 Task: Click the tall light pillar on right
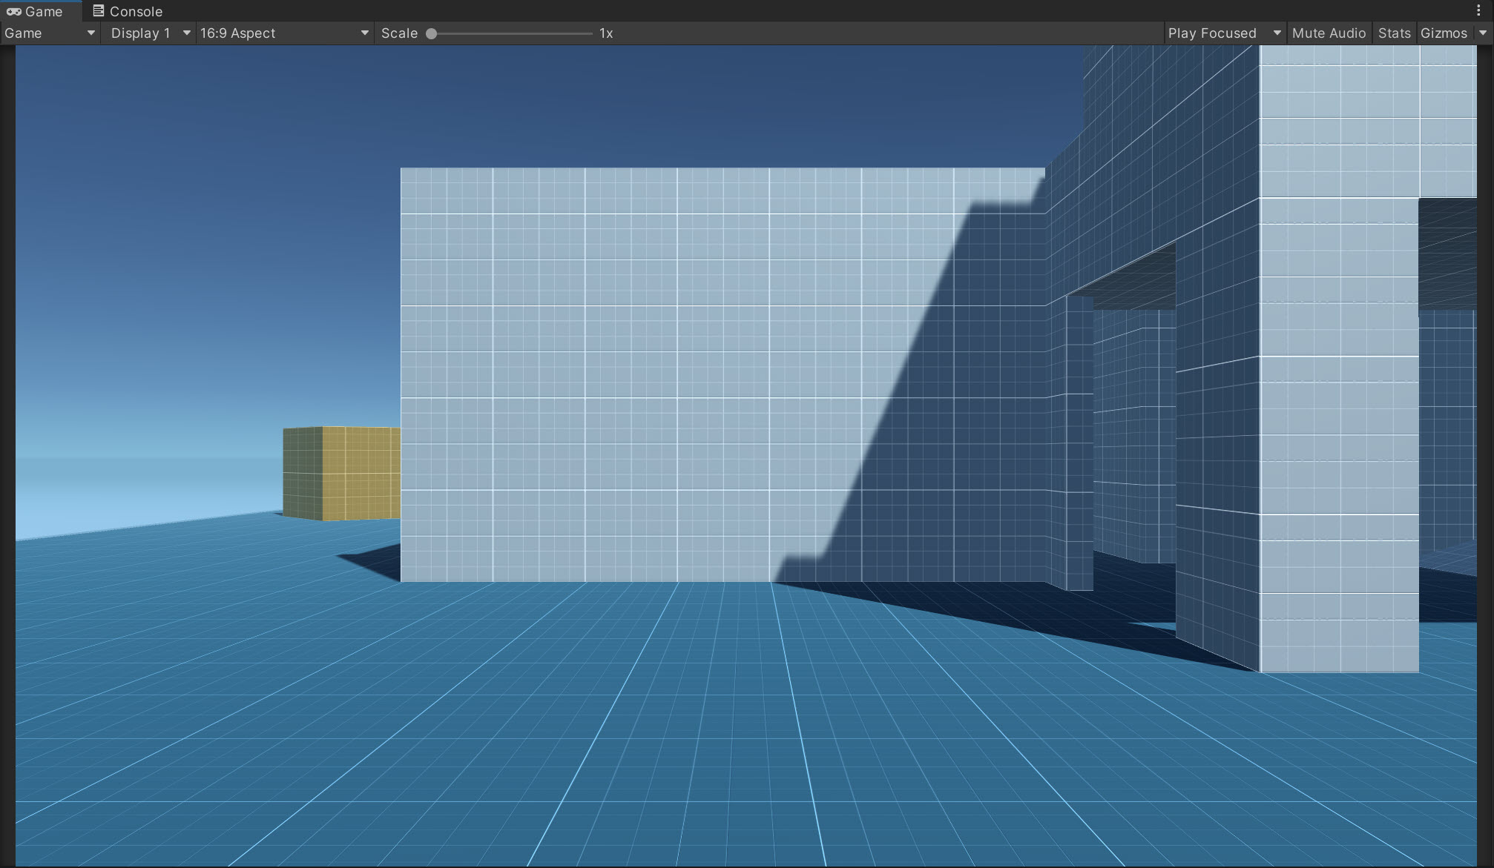(1338, 437)
